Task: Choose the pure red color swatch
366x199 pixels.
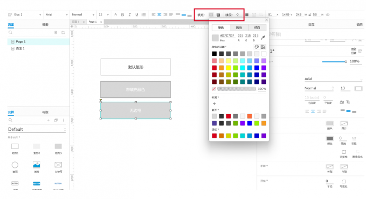Action: [x=214, y=68]
